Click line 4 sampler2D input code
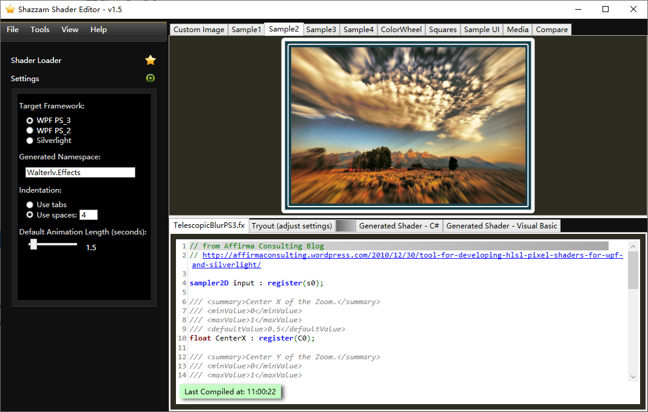The height and width of the screenshot is (412, 648). [256, 283]
